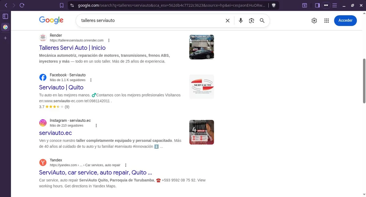This screenshot has width=366, height=197.
Task: Open the Serviauto | Quito link
Action: 61,87
